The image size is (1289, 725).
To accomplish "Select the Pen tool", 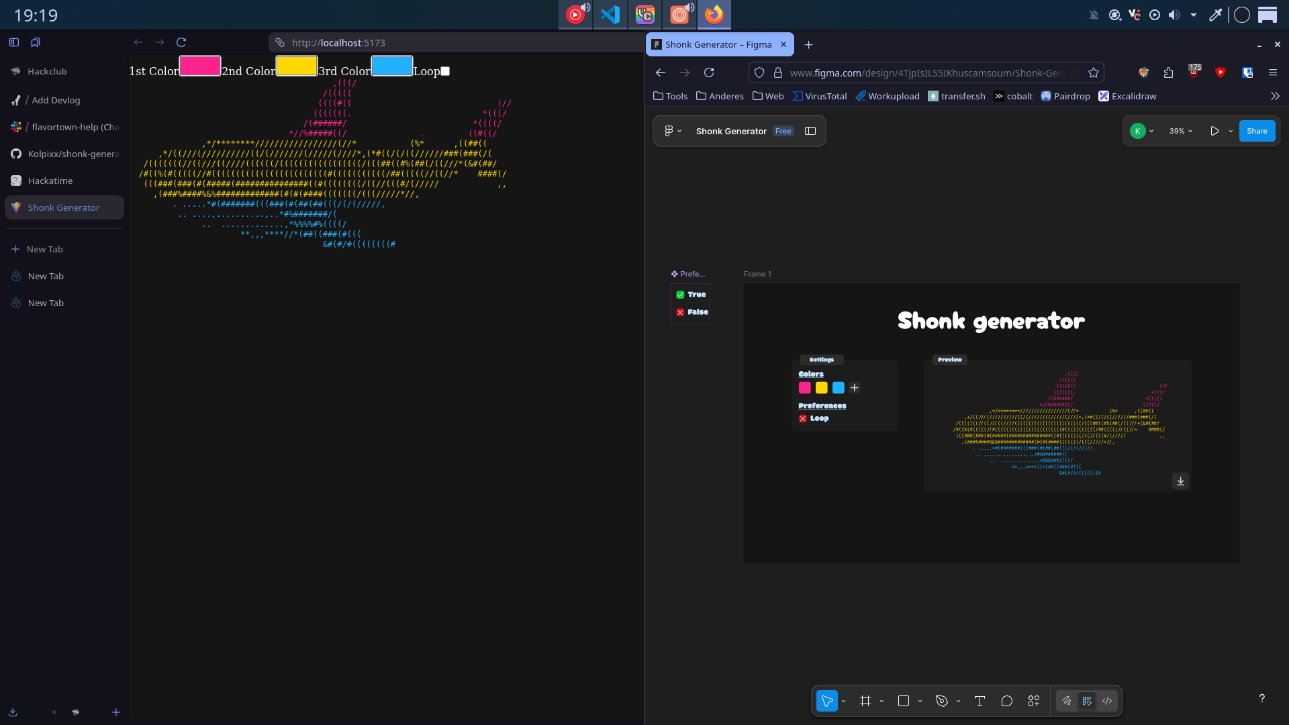I will [942, 701].
